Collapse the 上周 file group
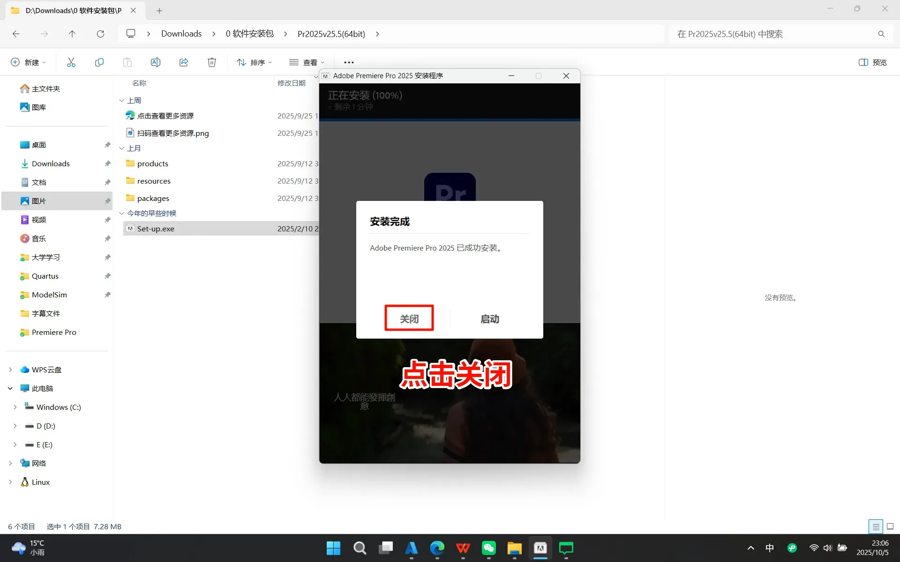This screenshot has width=900, height=562. point(122,100)
